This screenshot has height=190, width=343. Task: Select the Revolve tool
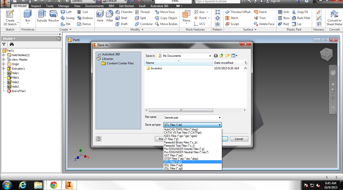point(54,16)
